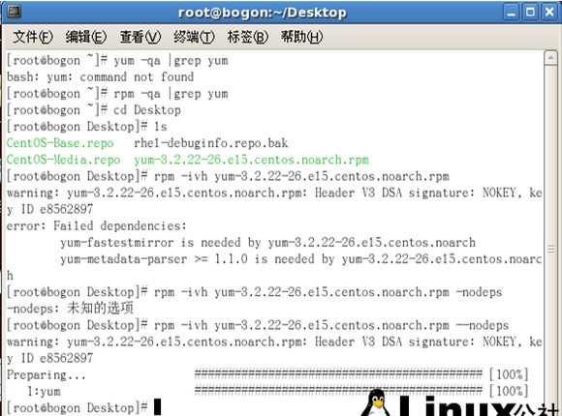This screenshot has width=562, height=416.
Task: Open the 文件(F) menu
Action: coord(33,37)
